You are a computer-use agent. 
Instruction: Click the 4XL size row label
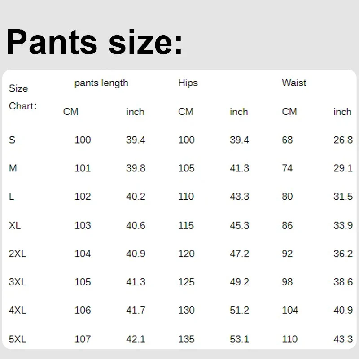18,311
